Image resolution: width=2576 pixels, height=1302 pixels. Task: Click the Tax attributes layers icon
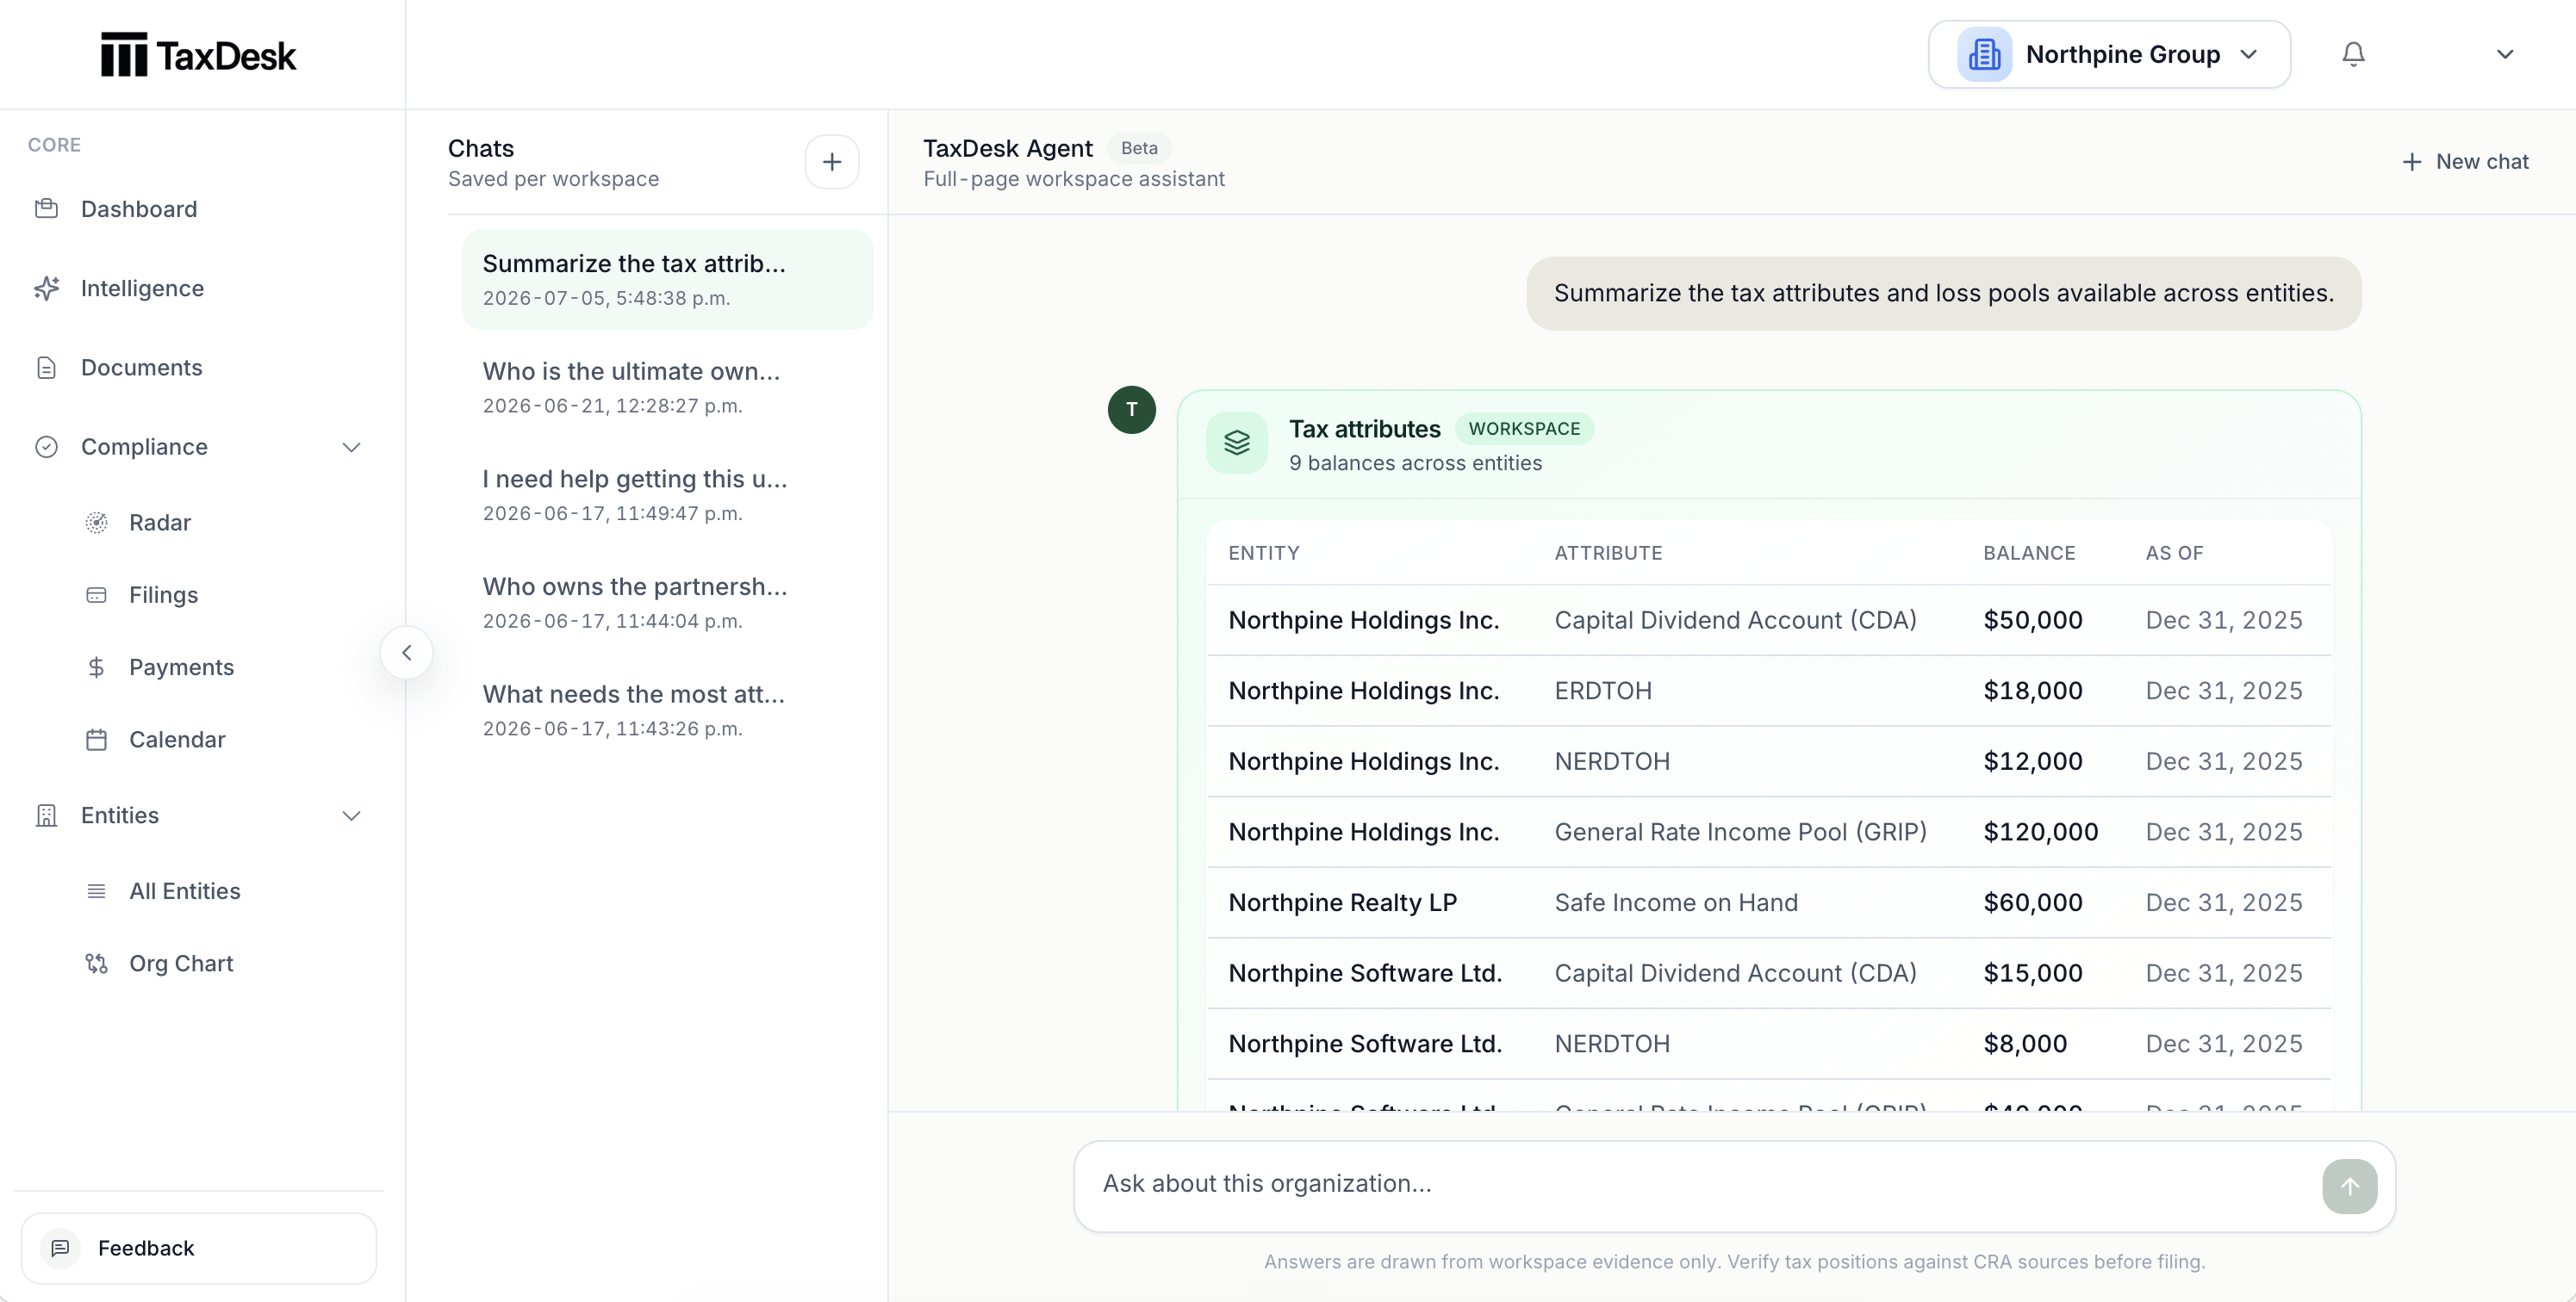pos(1236,443)
